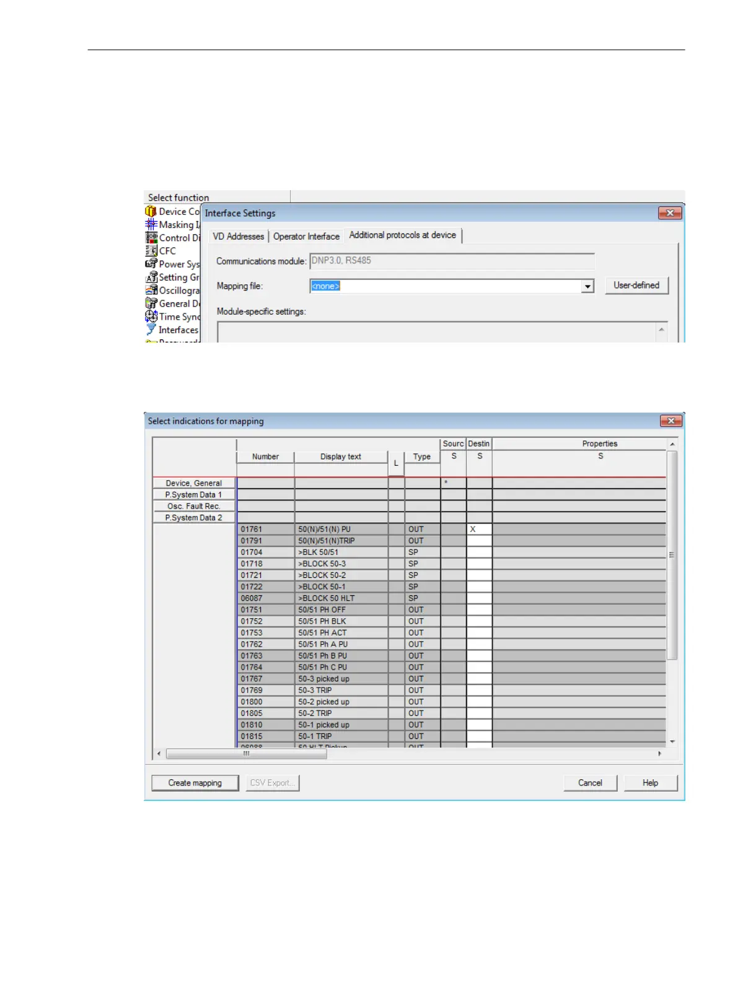This screenshot has width=738, height=983.
Task: Select the >BLOCK 50 HLT row text
Action: [327, 598]
